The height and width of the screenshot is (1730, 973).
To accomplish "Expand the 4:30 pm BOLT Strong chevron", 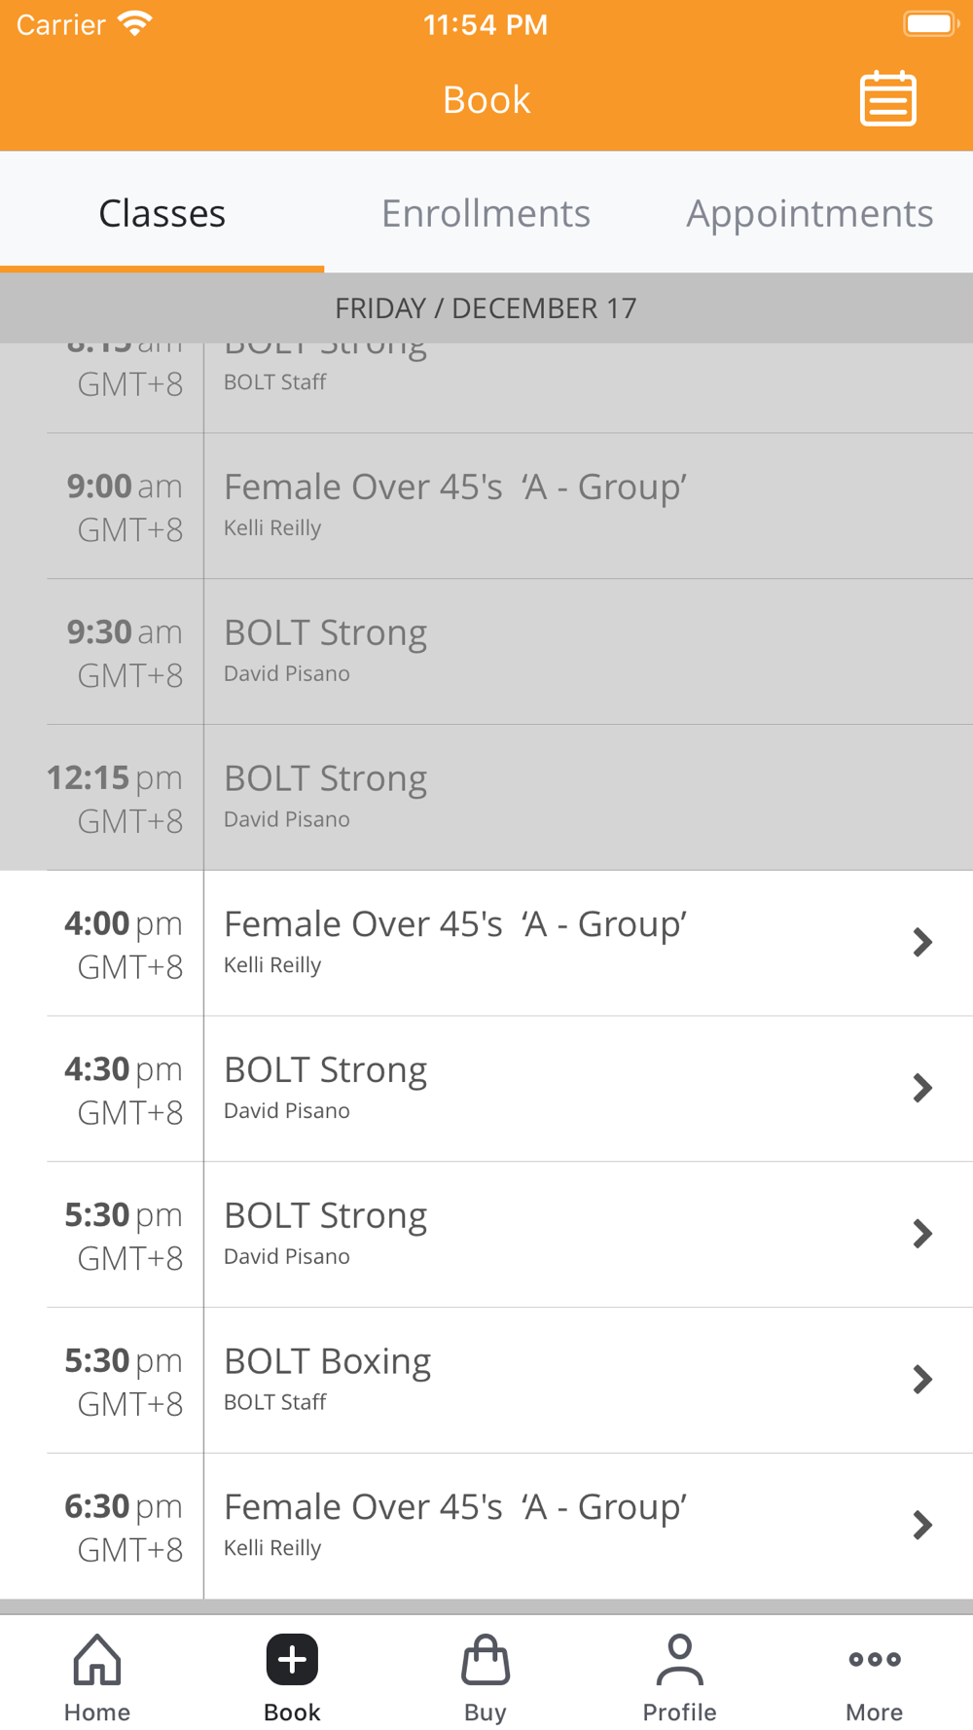I will [922, 1088].
